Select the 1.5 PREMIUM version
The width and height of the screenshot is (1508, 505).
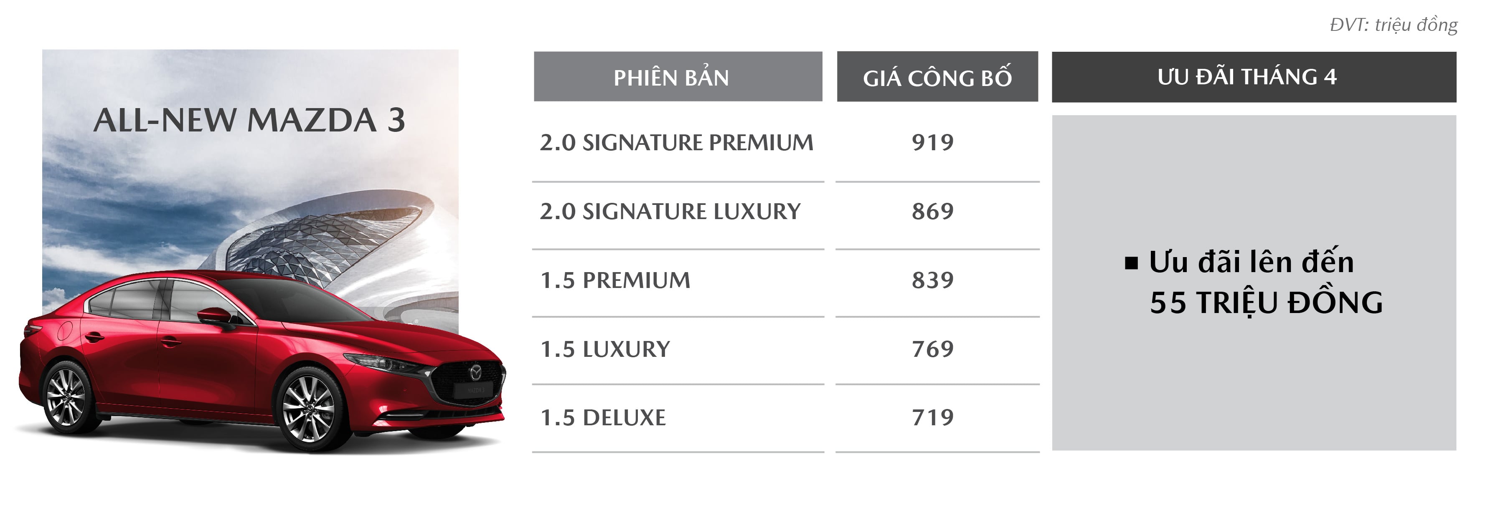[x=614, y=280]
